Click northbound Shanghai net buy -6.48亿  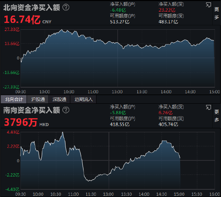click(118, 10)
